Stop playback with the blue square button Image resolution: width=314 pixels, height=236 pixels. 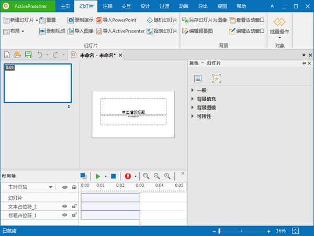pyautogui.click(x=113, y=176)
